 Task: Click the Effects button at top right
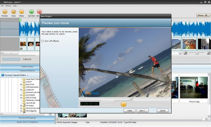[203, 15]
